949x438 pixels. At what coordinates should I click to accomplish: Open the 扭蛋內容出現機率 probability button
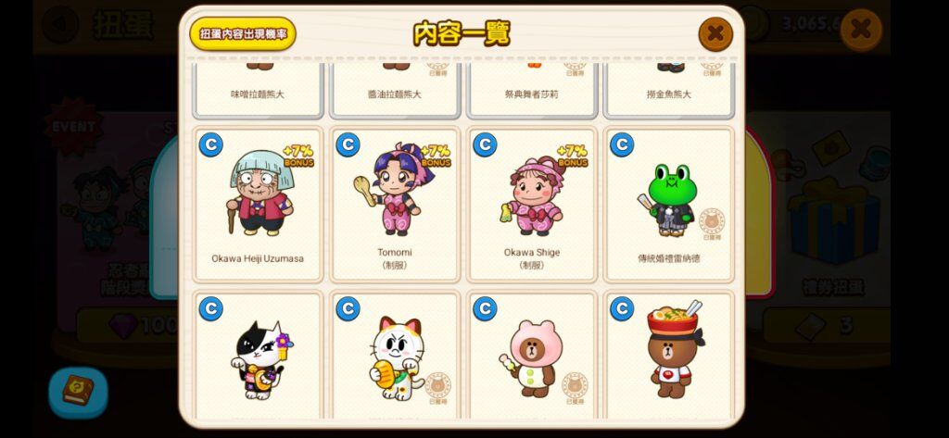[x=243, y=33]
